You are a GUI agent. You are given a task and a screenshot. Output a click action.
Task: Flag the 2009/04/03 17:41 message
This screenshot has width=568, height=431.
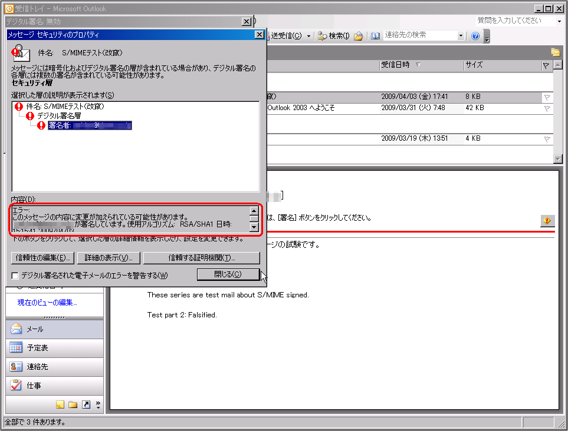547,97
